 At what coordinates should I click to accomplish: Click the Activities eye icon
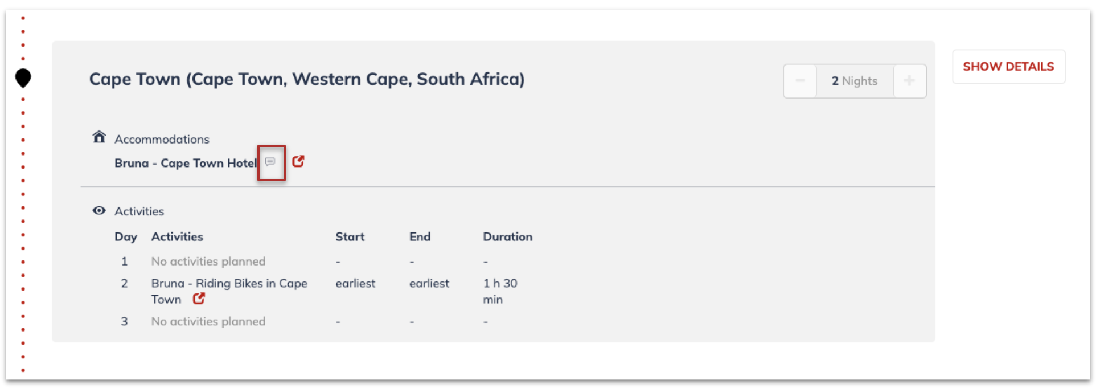99,210
